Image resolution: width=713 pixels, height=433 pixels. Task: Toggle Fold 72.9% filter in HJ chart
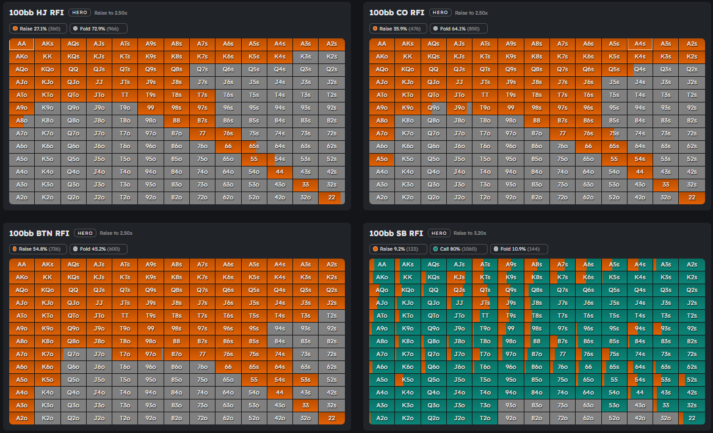click(98, 28)
